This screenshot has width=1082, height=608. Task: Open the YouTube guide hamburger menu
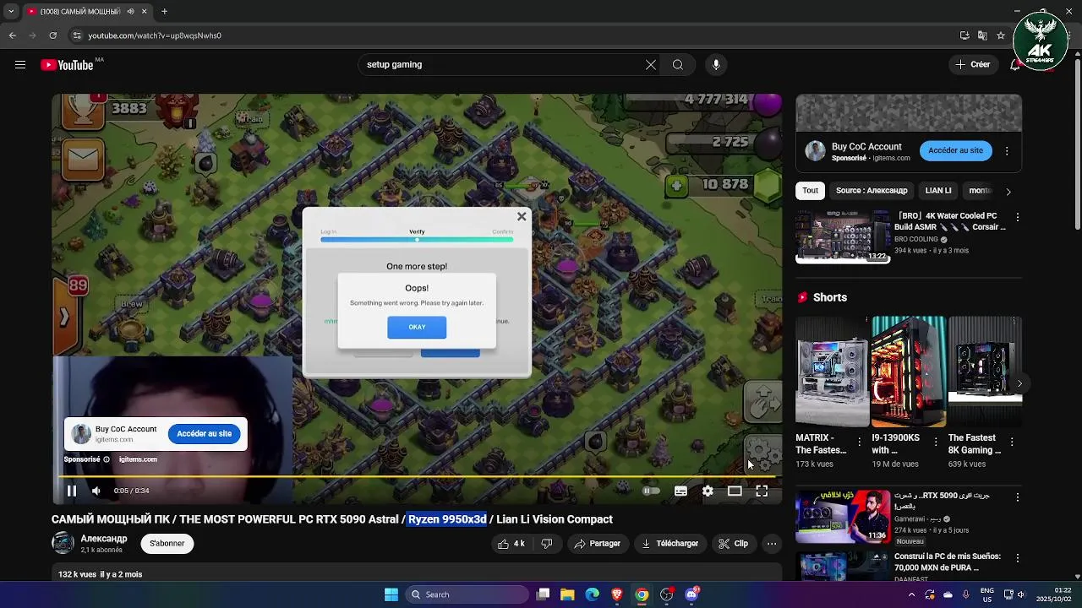tap(20, 64)
